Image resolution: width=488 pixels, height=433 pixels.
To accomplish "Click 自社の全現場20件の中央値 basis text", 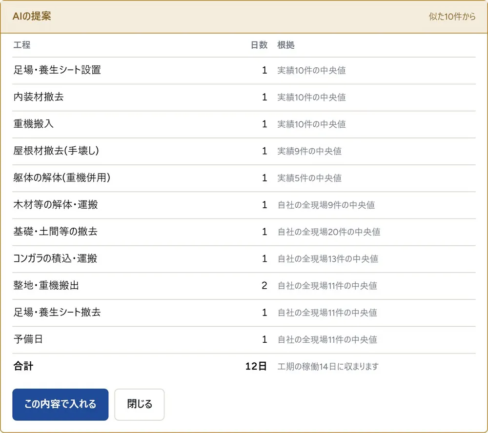I will pyautogui.click(x=328, y=232).
